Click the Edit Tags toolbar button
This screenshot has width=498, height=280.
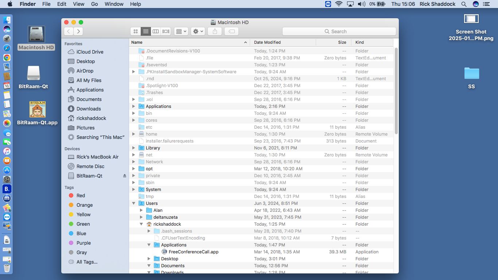click(x=232, y=31)
